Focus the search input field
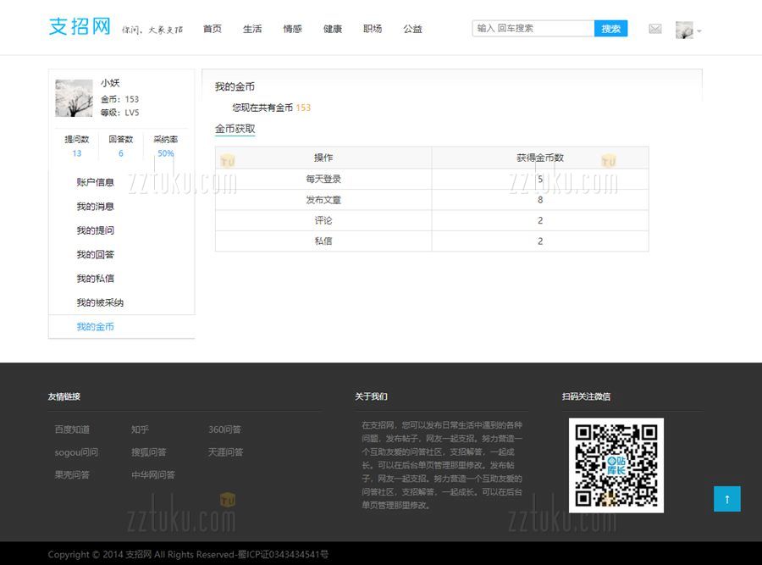The height and width of the screenshot is (565, 762). (x=533, y=28)
